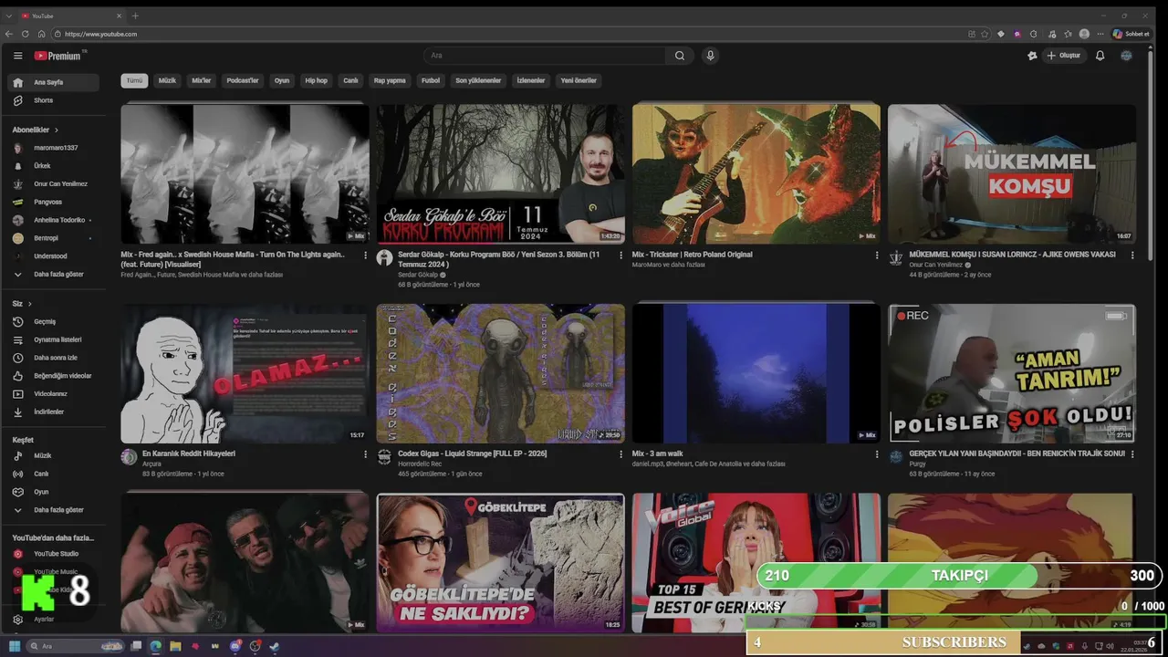This screenshot has height=657, width=1168.
Task: Open Canlı under Keşfet
Action: pos(51,474)
